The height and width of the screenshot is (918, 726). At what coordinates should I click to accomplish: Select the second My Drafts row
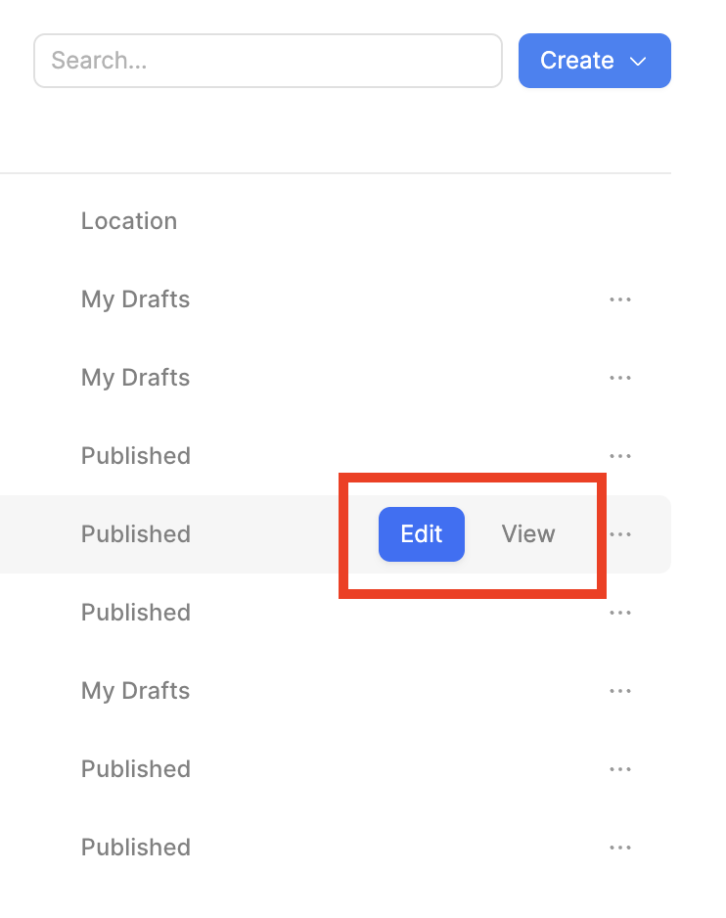point(135,378)
